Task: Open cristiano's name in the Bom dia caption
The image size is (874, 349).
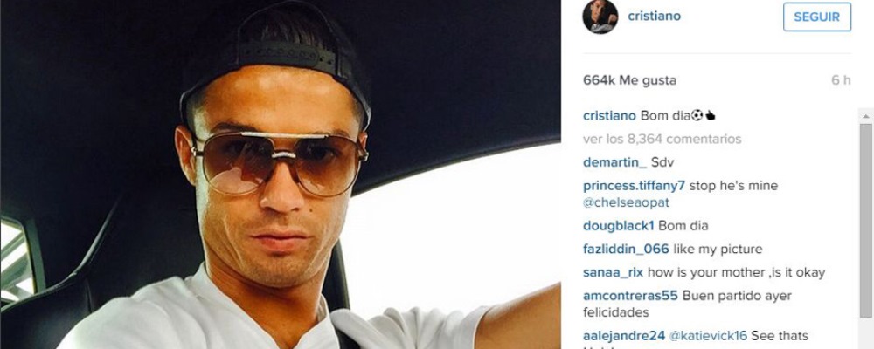Action: click(x=609, y=116)
